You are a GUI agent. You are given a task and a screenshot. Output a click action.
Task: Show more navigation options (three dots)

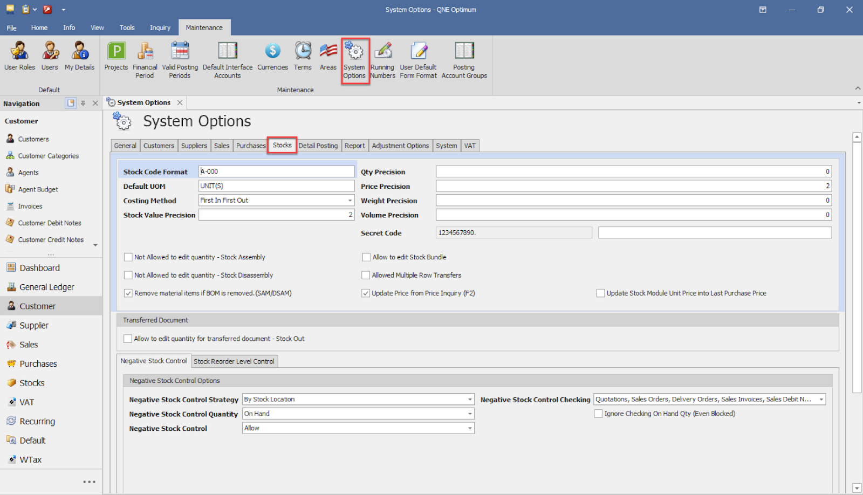(x=89, y=482)
